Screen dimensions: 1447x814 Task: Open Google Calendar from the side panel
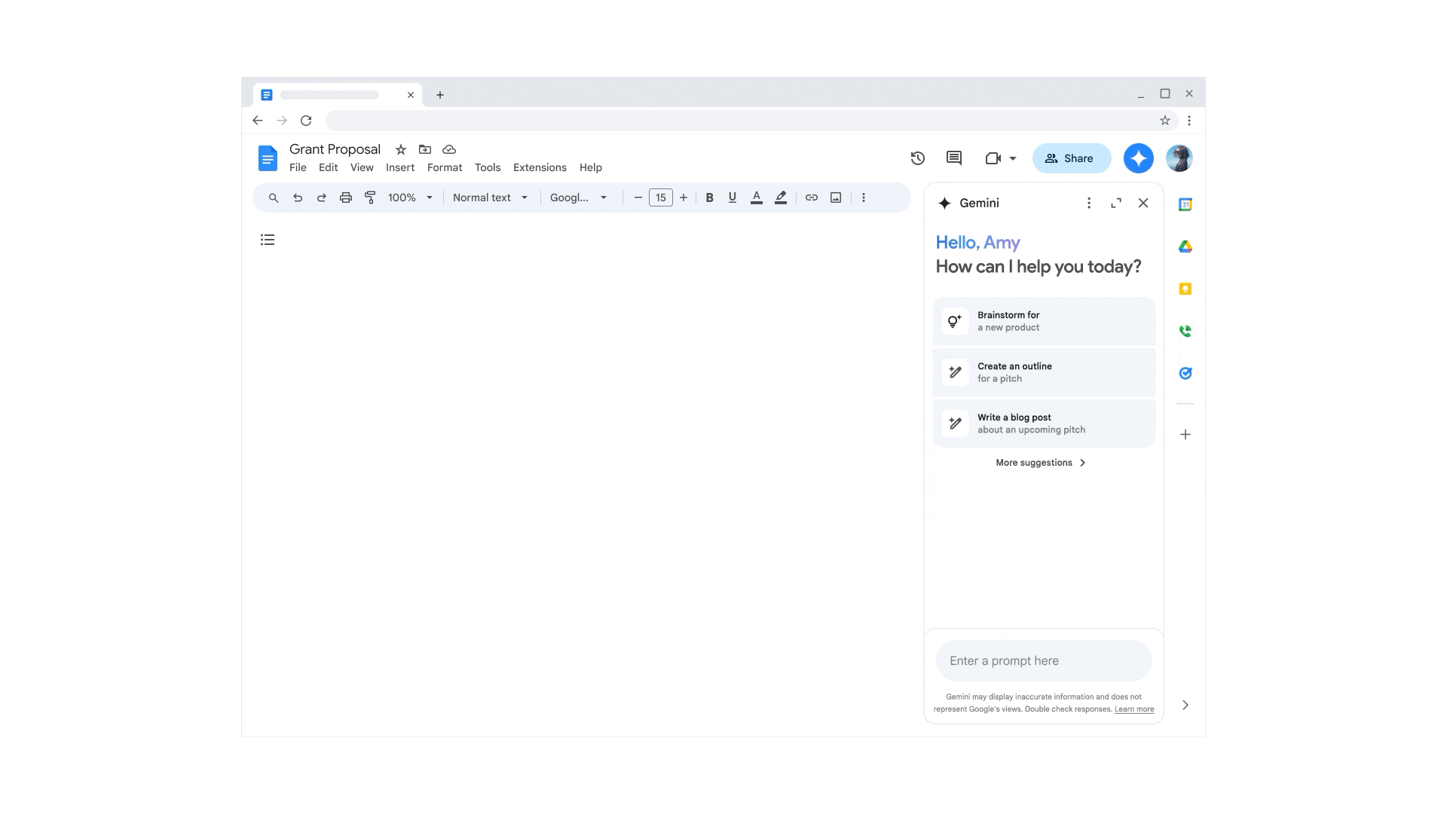pyautogui.click(x=1185, y=203)
